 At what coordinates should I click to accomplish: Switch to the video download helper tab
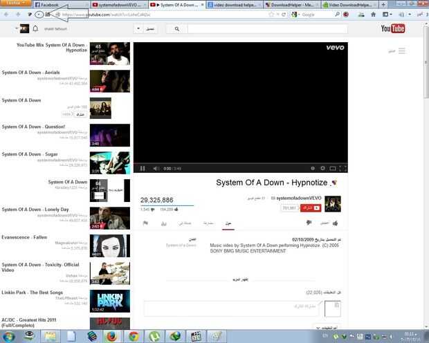click(235, 5)
